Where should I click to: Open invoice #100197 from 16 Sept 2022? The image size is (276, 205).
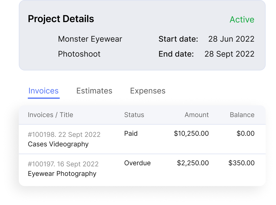[63, 164]
